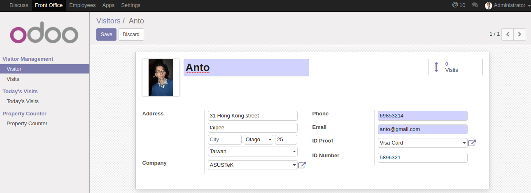Screen dimensions: 531x193
Task: Click the visitor photo thumbnail
Action: point(161,77)
